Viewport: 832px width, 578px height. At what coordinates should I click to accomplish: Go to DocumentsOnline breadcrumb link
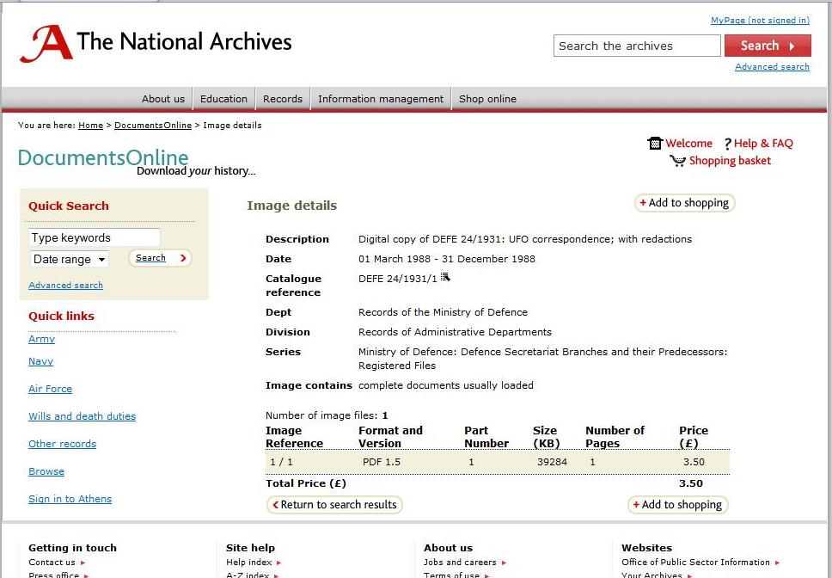click(x=153, y=126)
